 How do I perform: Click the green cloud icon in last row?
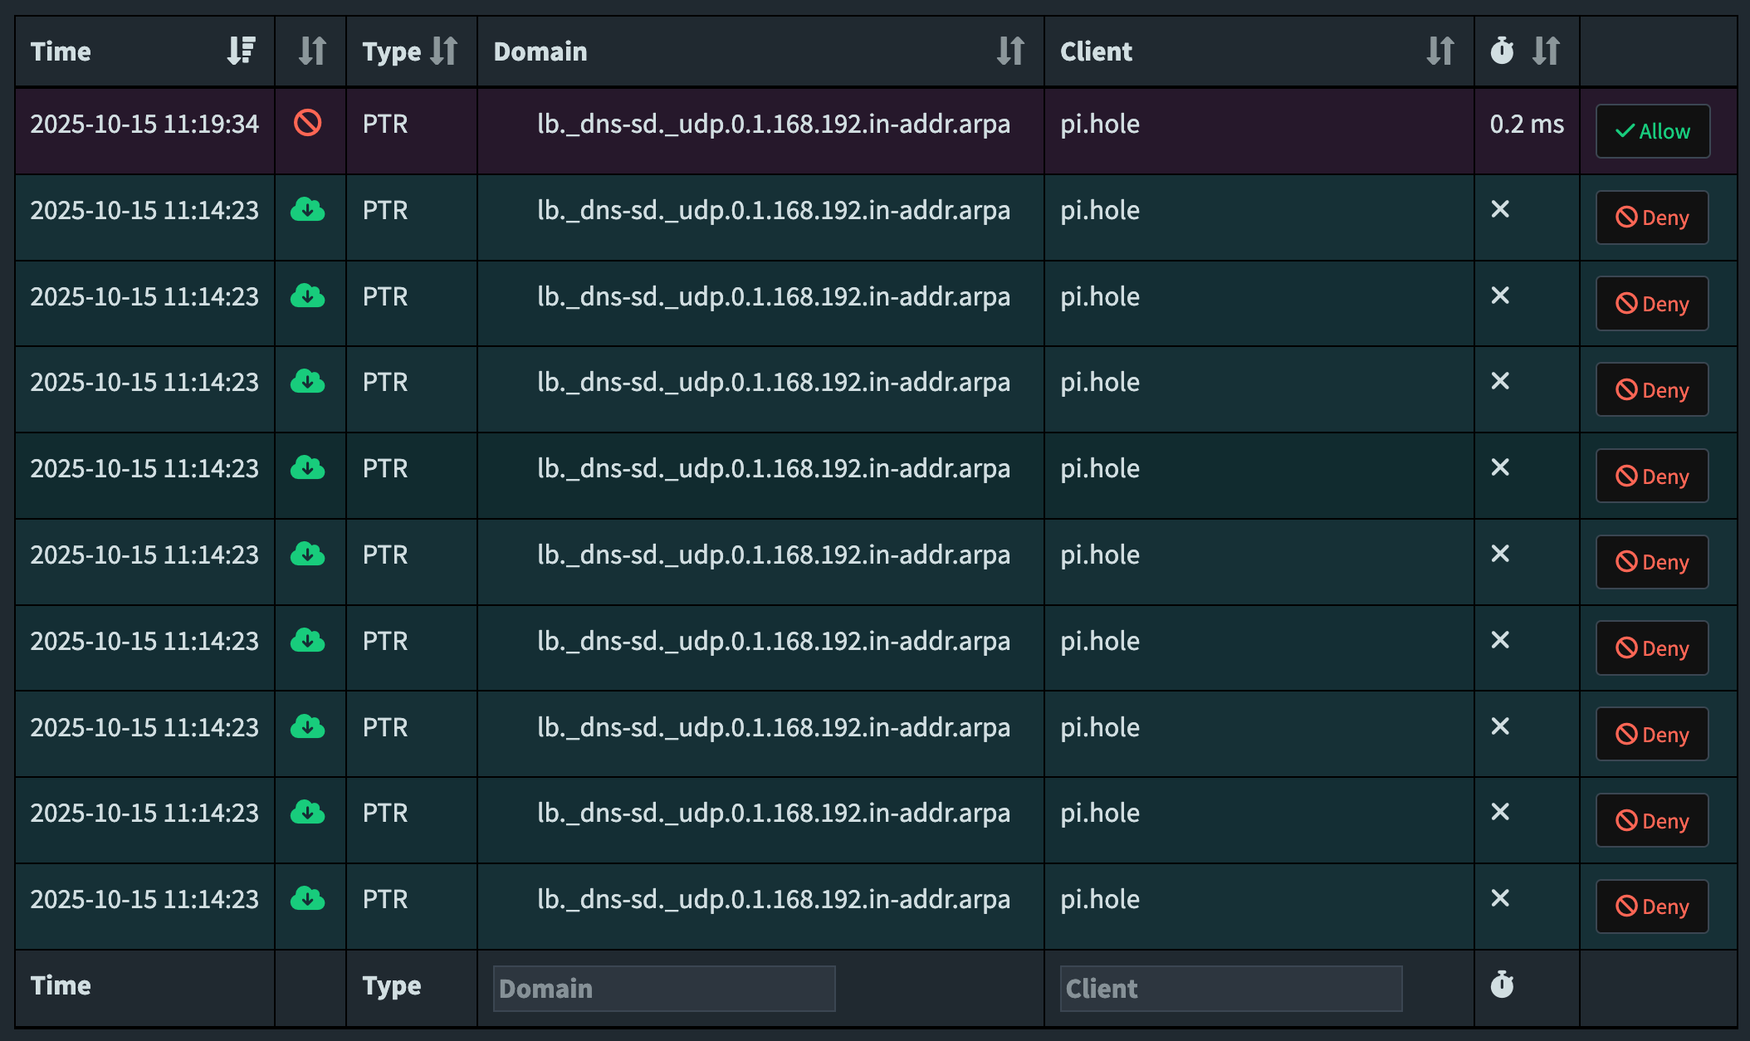[307, 899]
